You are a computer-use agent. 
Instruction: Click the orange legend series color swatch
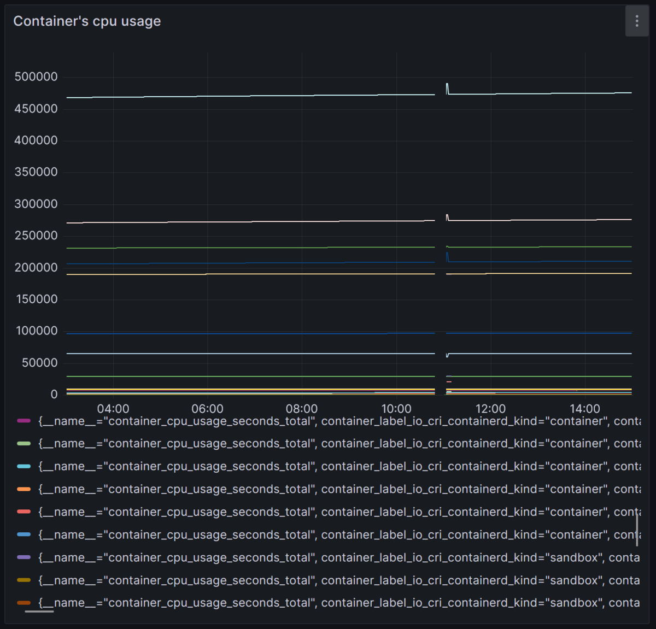(x=24, y=489)
